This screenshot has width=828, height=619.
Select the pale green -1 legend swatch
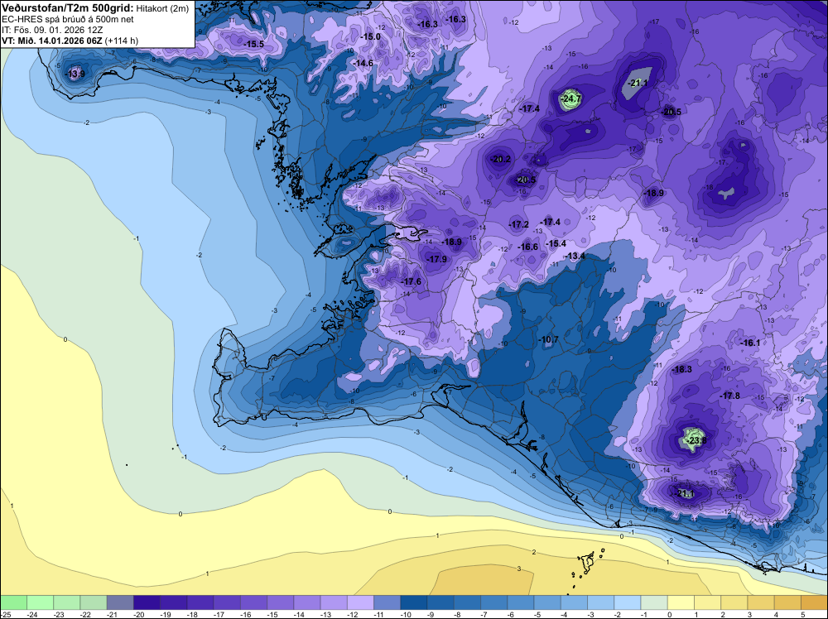654,602
